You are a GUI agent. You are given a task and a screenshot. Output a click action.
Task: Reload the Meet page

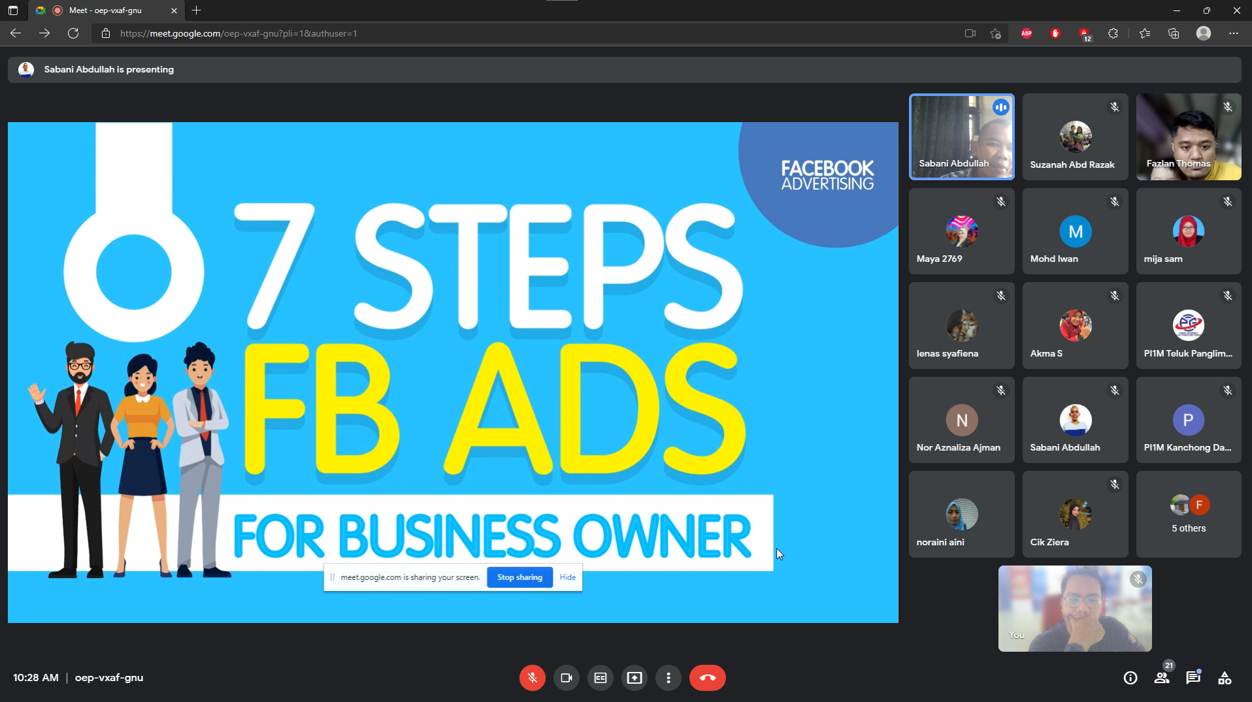[73, 33]
